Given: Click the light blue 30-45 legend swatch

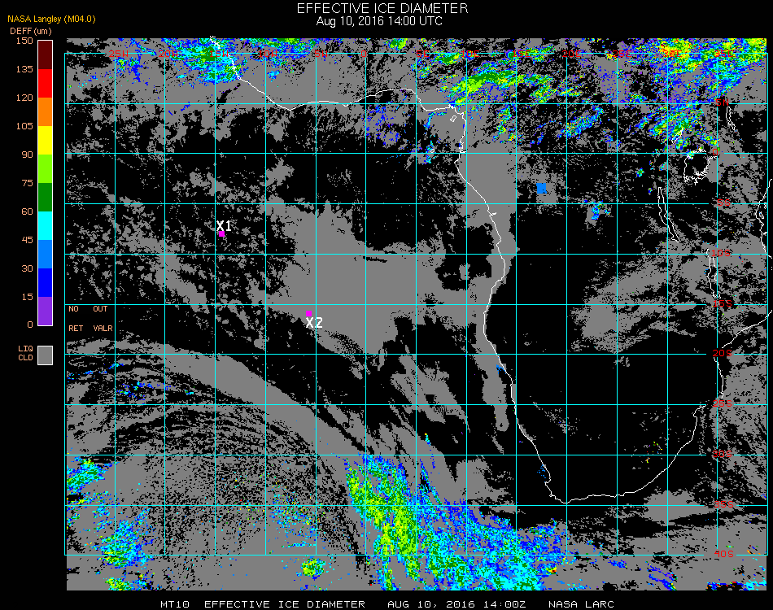Looking at the screenshot, I should [x=46, y=255].
